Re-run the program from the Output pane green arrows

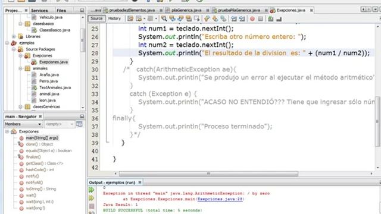click(91, 190)
